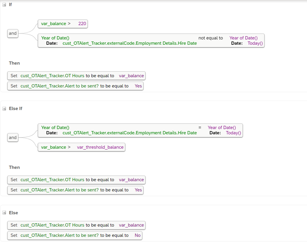Click var_threshold_balance value
The image size is (307, 244).
(x=100, y=147)
